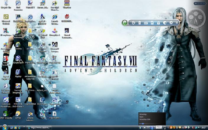Open the nintendo folder on the desktop
The height and width of the screenshot is (130, 208).
(x=30, y=75)
